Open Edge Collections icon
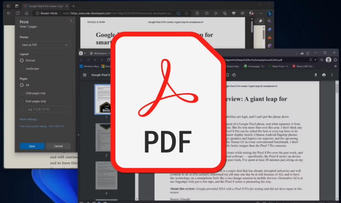The width and height of the screenshot is (341, 203). coord(225,13)
